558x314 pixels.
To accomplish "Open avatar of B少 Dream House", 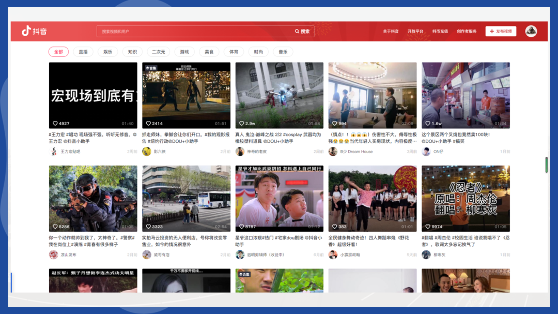I will coord(333,152).
